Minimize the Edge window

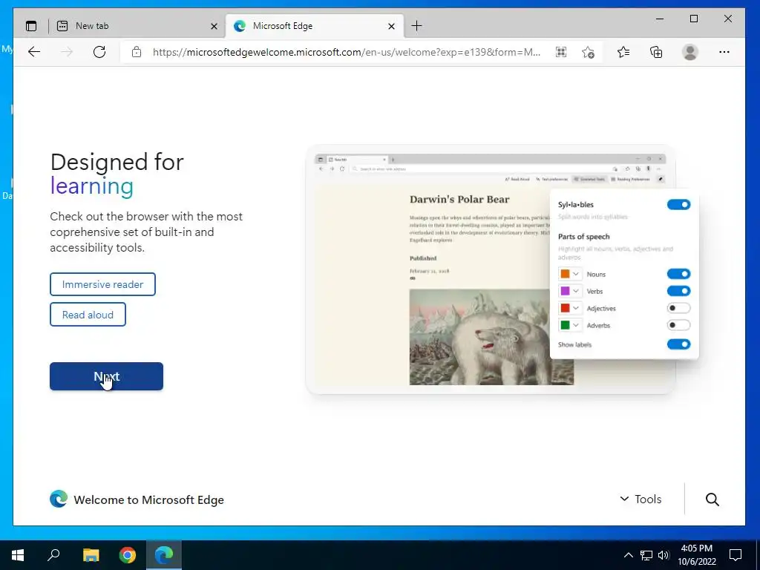[x=660, y=19]
